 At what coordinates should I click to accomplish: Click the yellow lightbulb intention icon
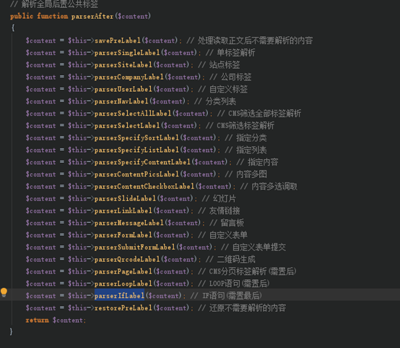(x=4, y=292)
